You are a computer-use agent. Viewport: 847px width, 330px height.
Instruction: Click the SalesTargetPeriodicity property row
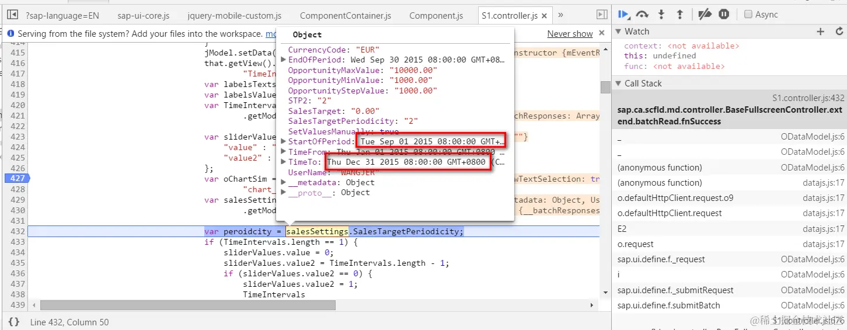(x=353, y=121)
